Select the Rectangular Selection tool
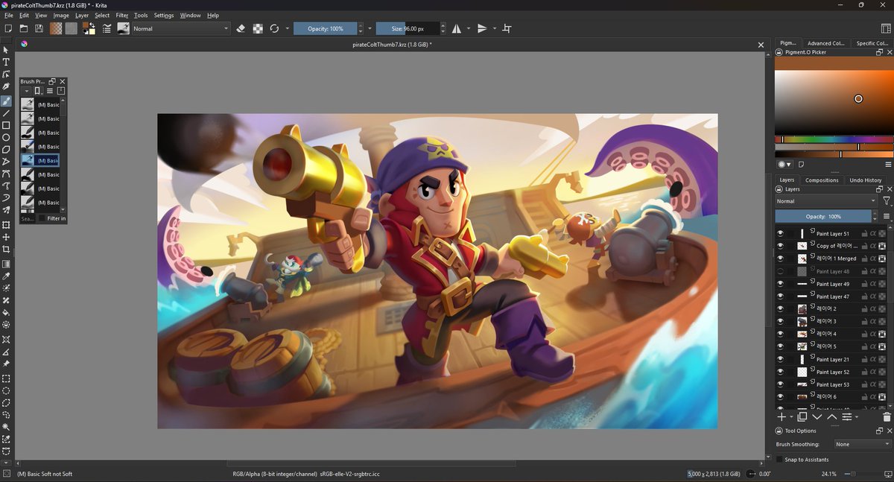This screenshot has height=482, width=894. pyautogui.click(x=6, y=378)
